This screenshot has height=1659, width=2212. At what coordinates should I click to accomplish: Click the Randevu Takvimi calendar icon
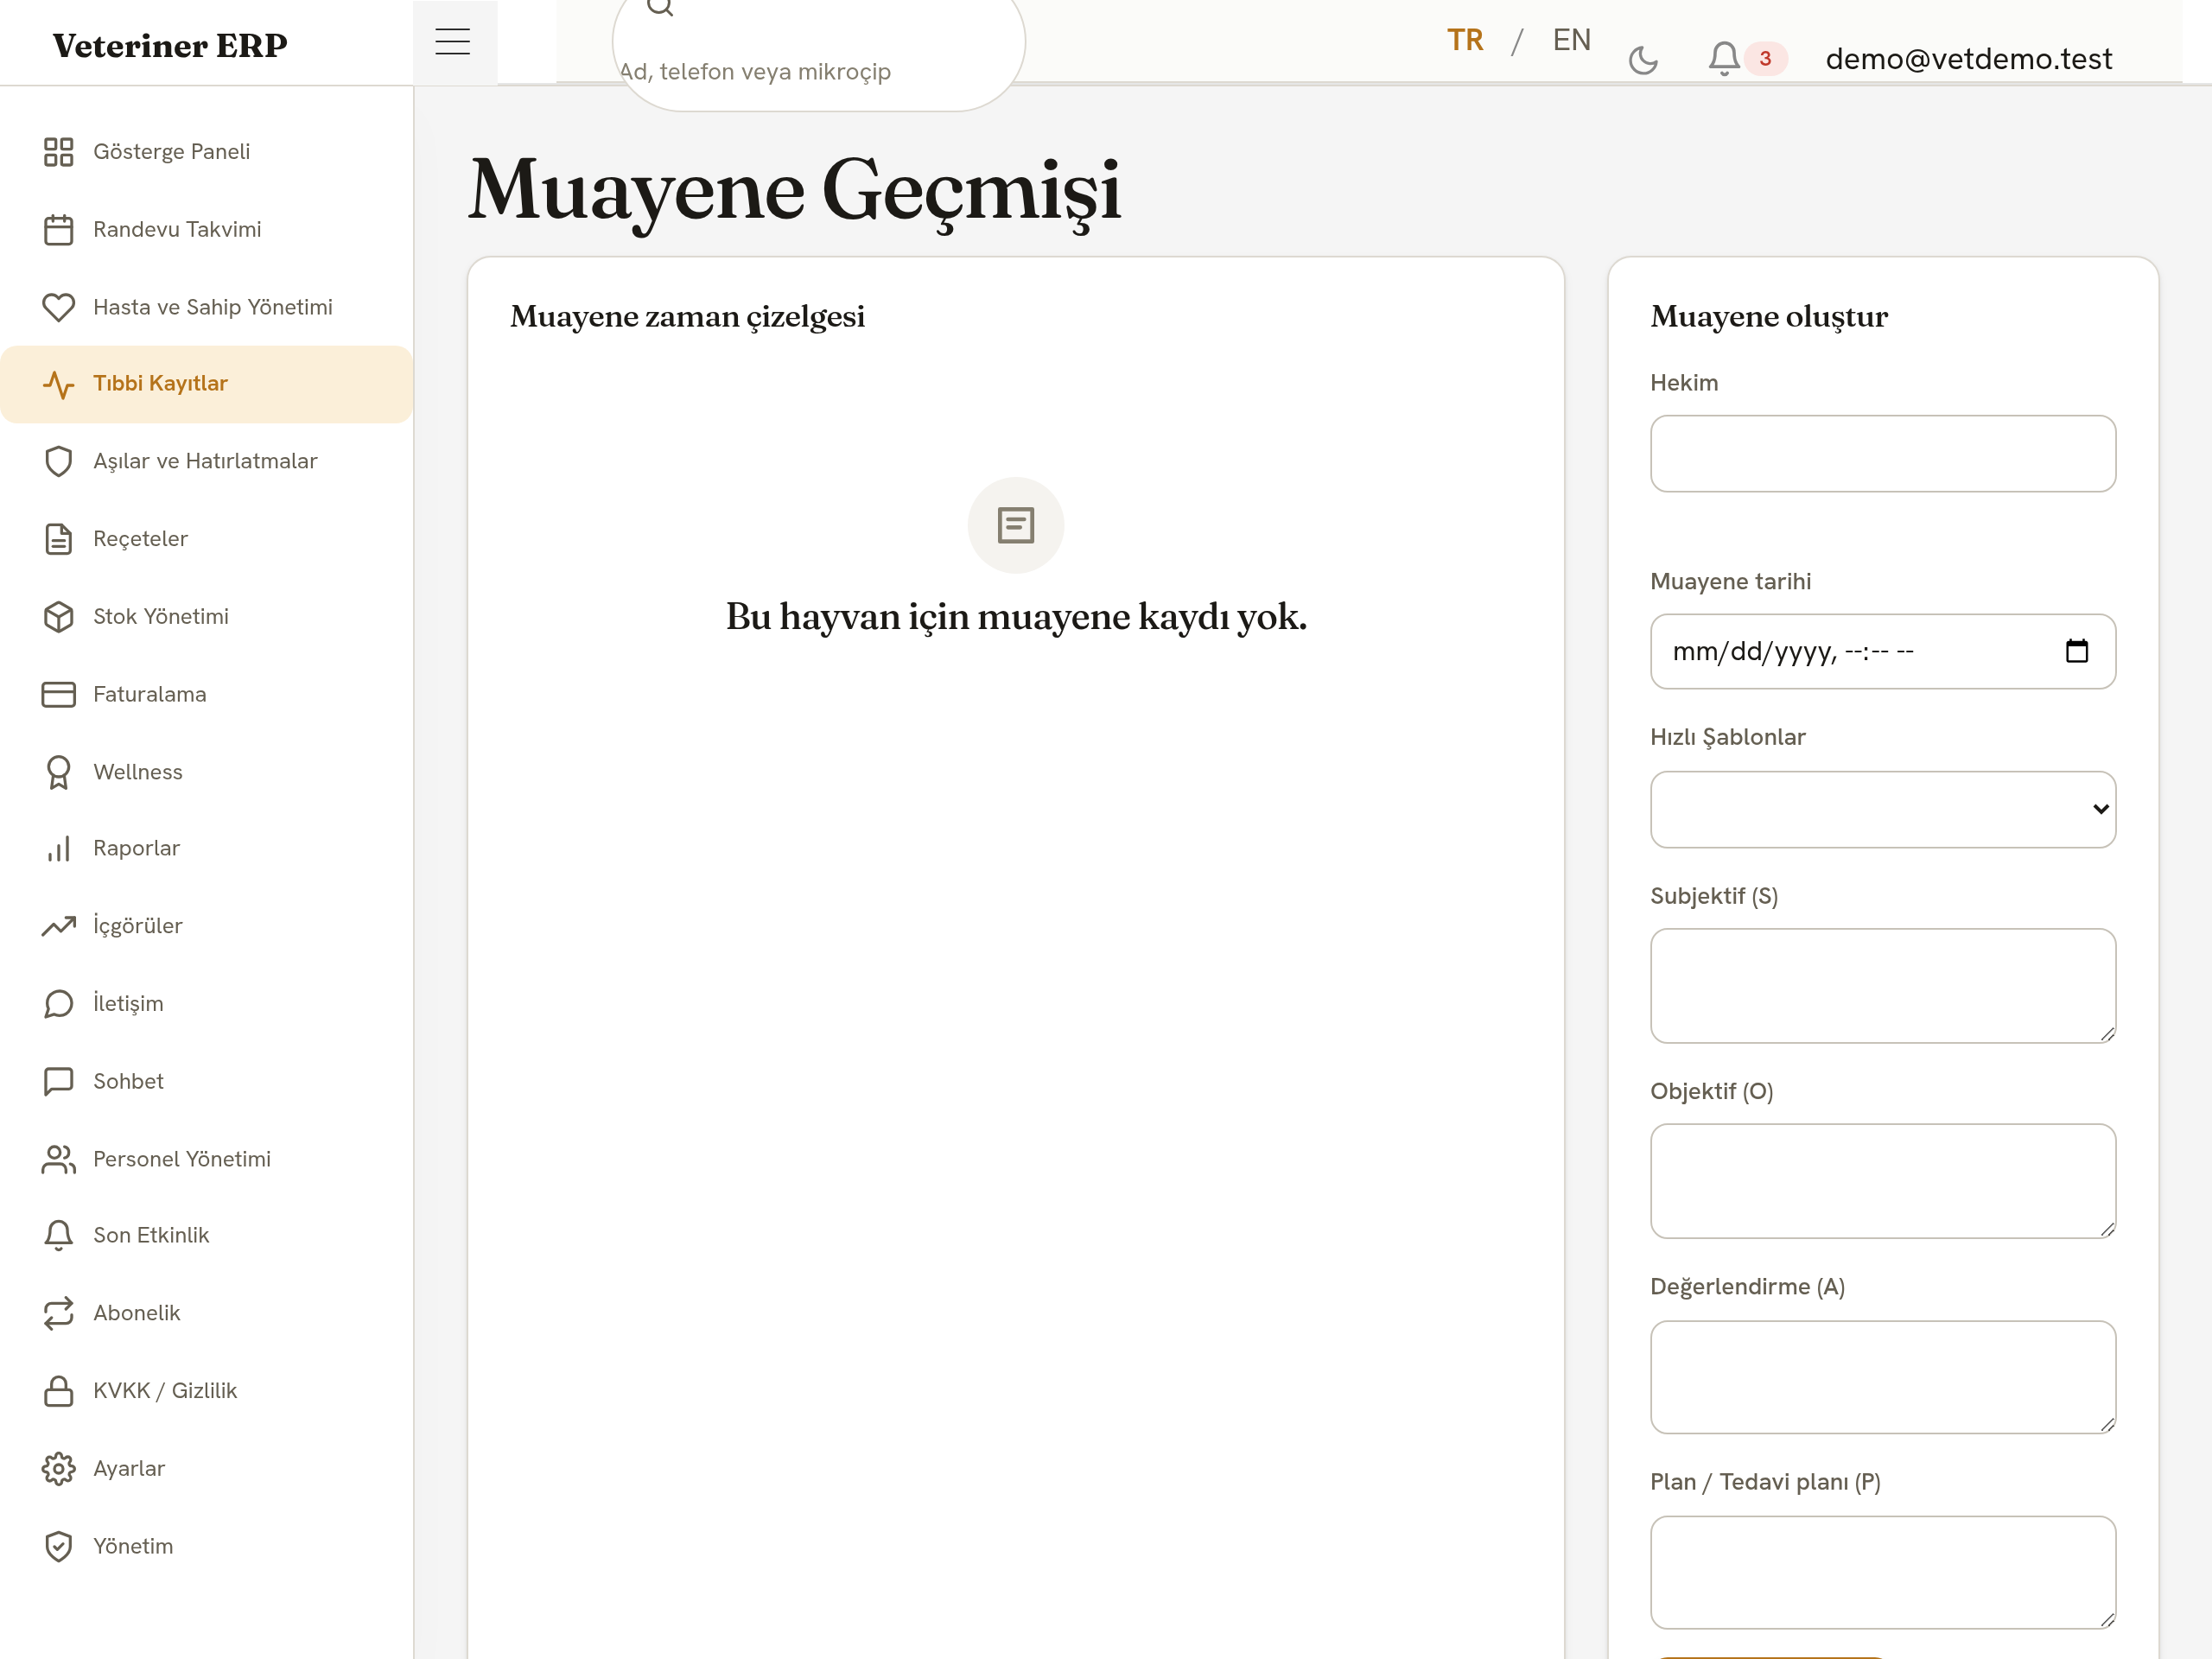pos(59,230)
